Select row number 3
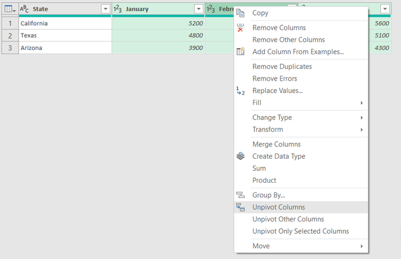The height and width of the screenshot is (259, 401). point(10,48)
